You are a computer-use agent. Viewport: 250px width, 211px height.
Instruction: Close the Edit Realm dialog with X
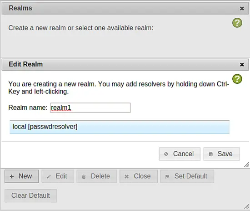pyautogui.click(x=242, y=65)
